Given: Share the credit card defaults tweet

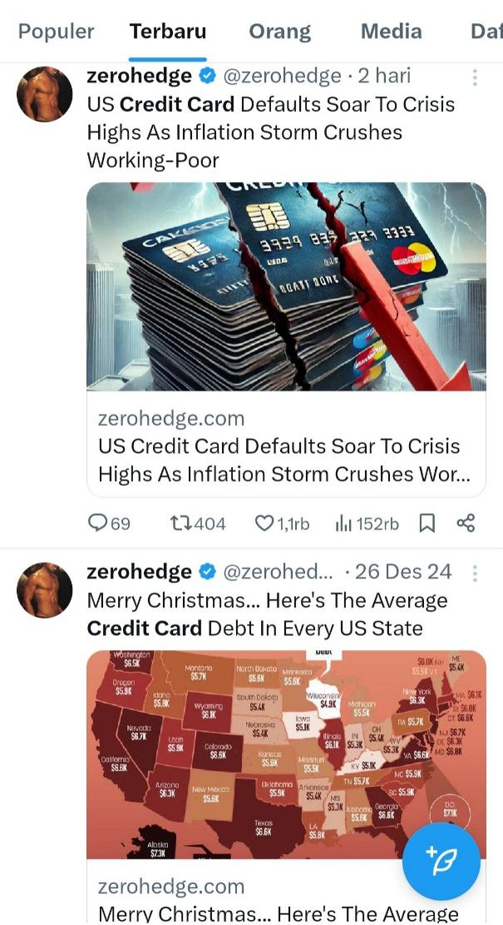Looking at the screenshot, I should (466, 523).
